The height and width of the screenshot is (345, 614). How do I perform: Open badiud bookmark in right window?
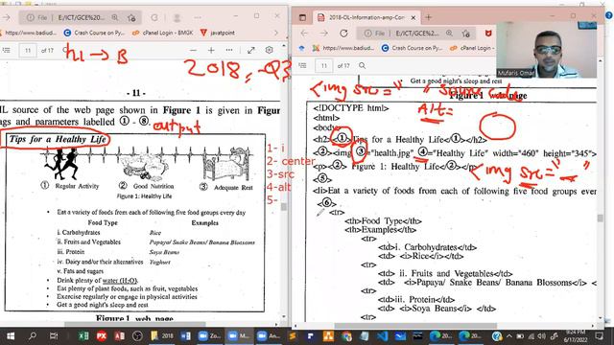(343, 48)
